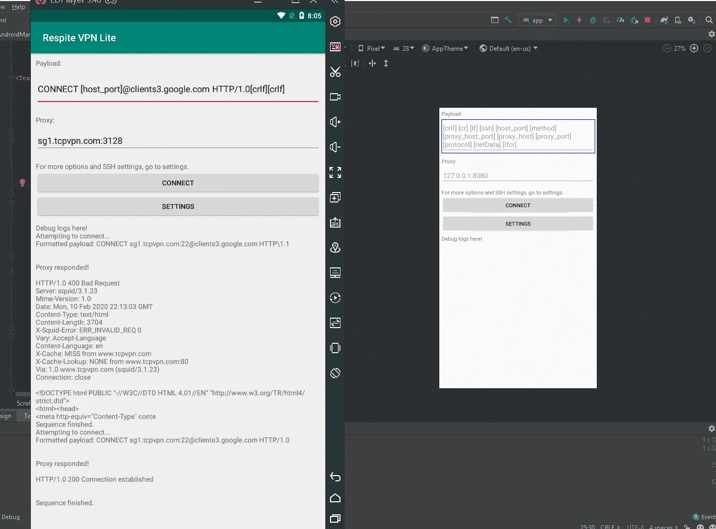Focus the Payload text field in emulator
This screenshot has width=716, height=529.
pyautogui.click(x=178, y=89)
